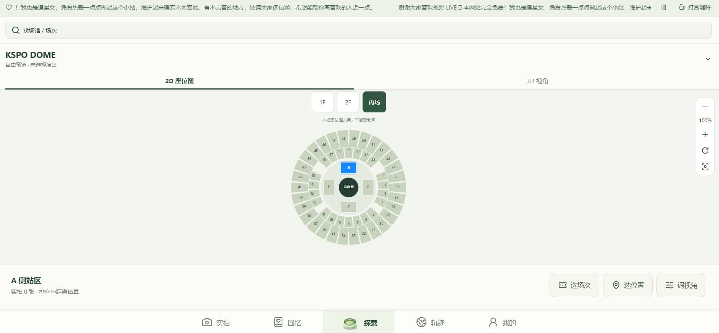The width and height of the screenshot is (719, 333).
Task: Go to the 实拍 photos tab
Action: (216, 323)
